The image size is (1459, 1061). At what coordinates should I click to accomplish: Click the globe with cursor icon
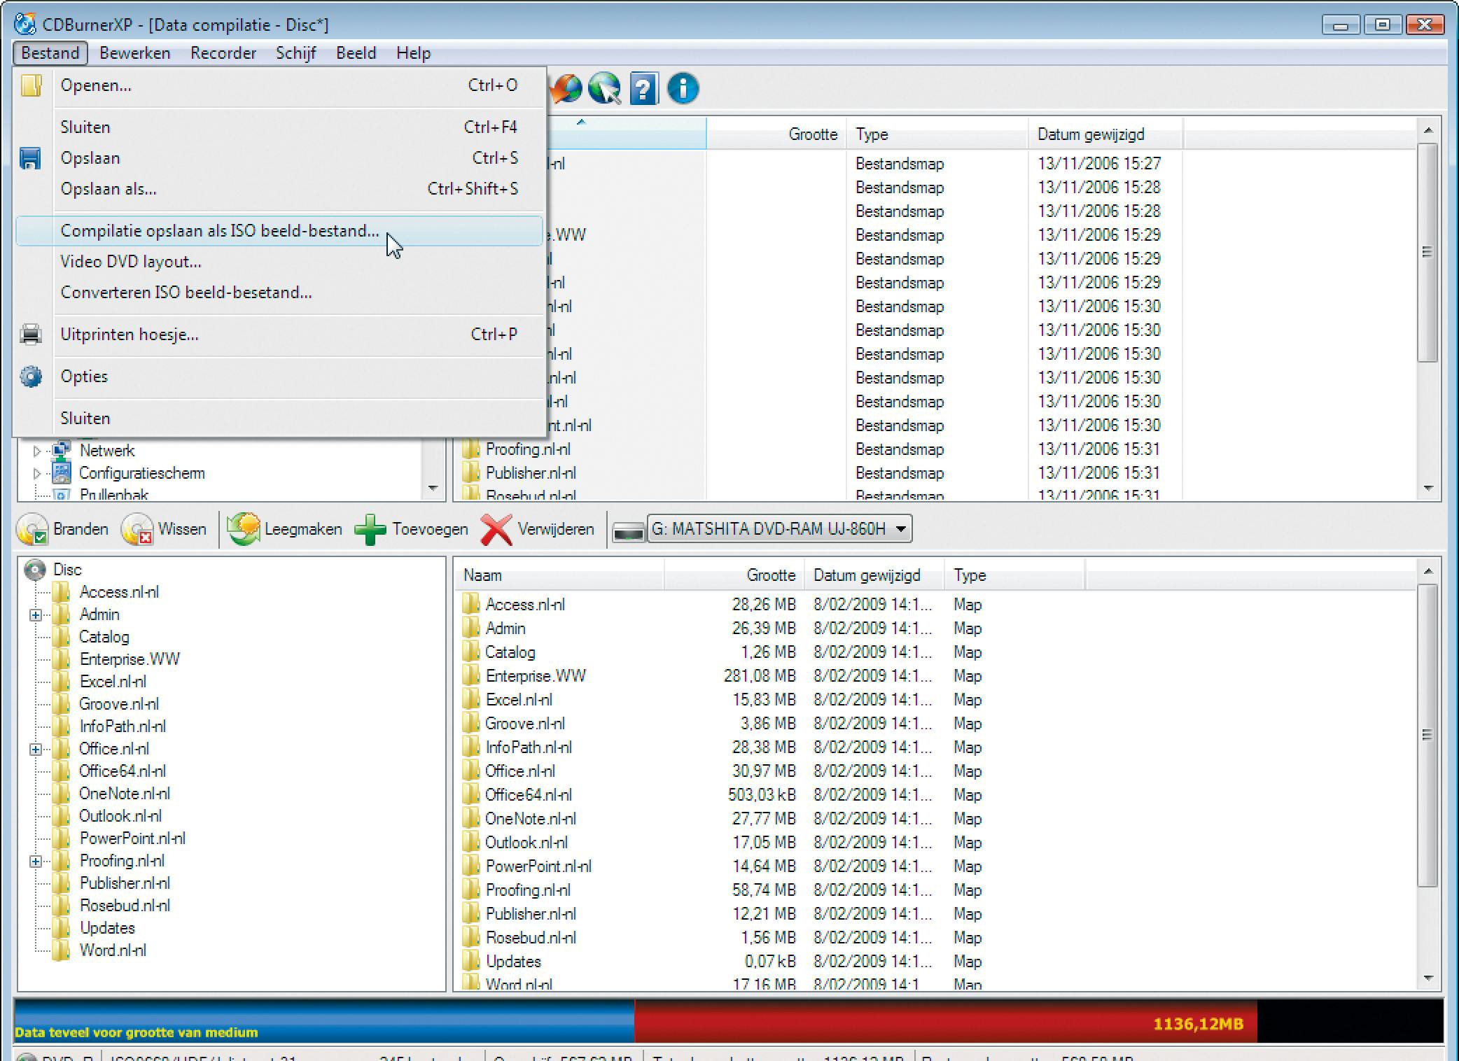click(x=604, y=89)
